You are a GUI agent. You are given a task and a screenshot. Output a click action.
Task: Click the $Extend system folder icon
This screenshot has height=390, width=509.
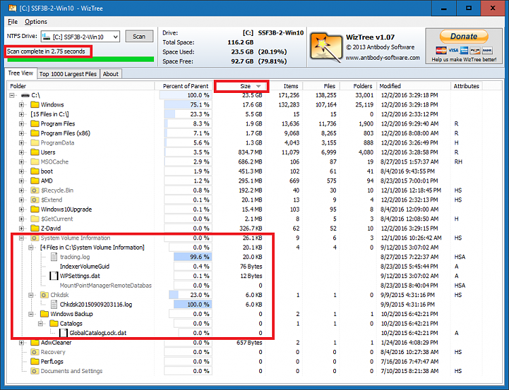click(35, 200)
